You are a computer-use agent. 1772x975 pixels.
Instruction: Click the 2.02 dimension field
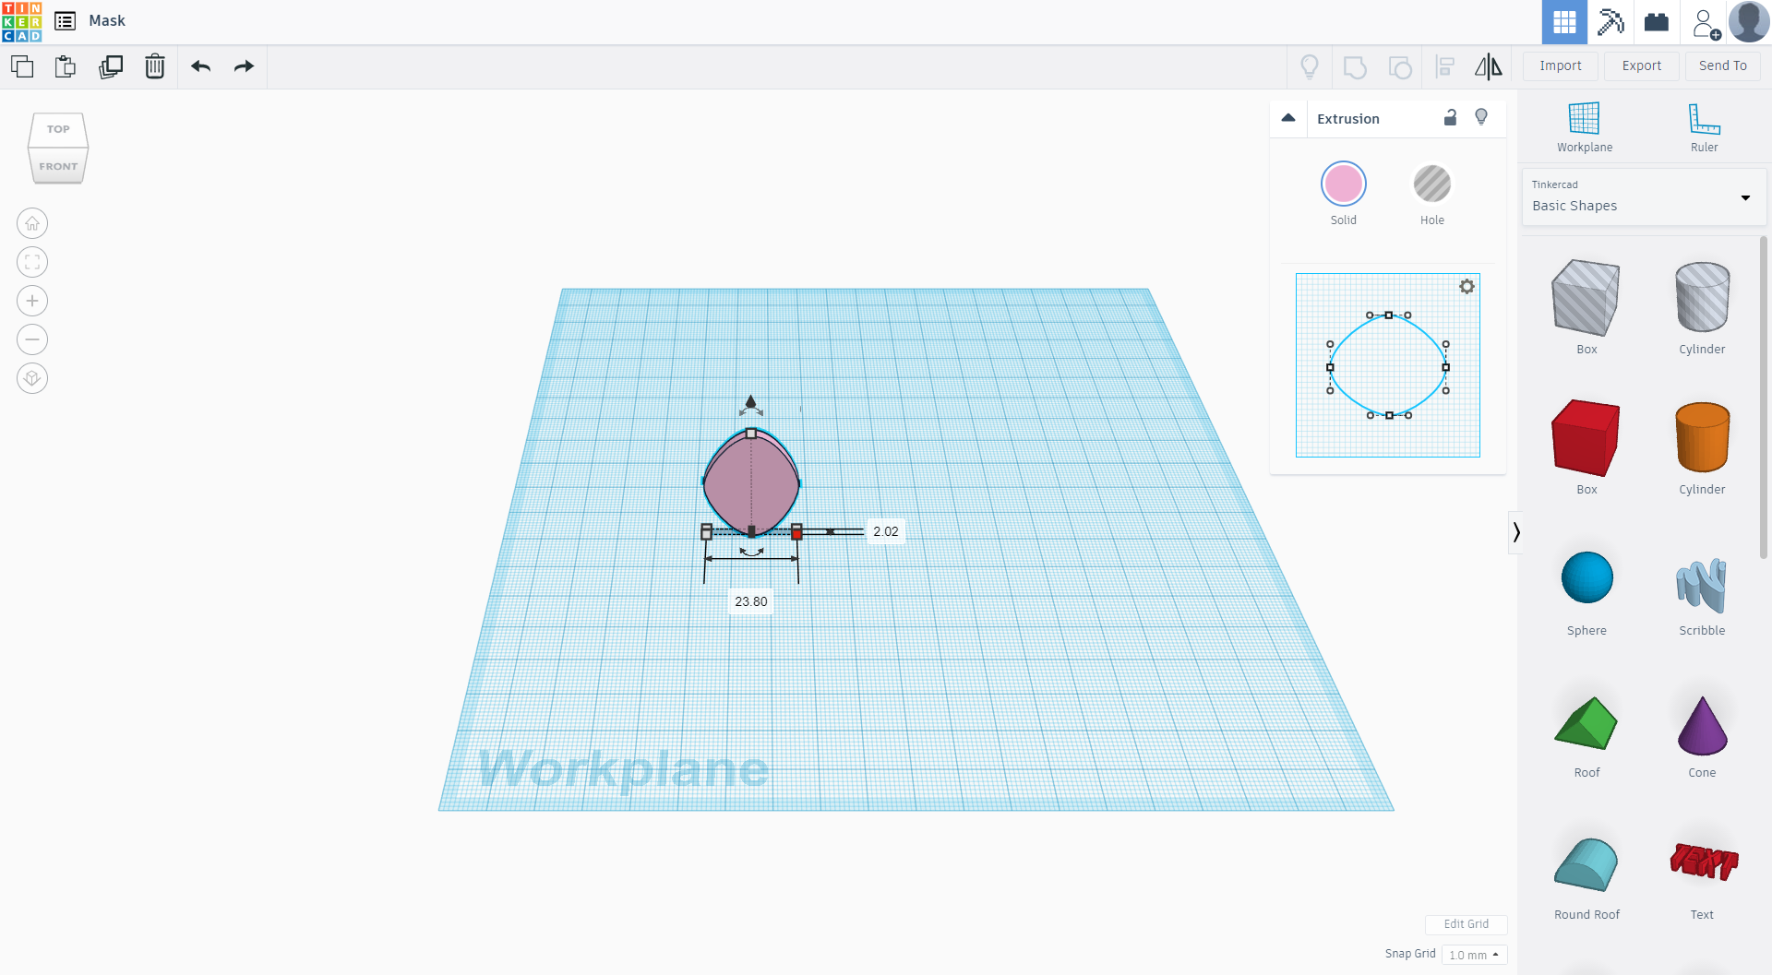[x=885, y=531]
